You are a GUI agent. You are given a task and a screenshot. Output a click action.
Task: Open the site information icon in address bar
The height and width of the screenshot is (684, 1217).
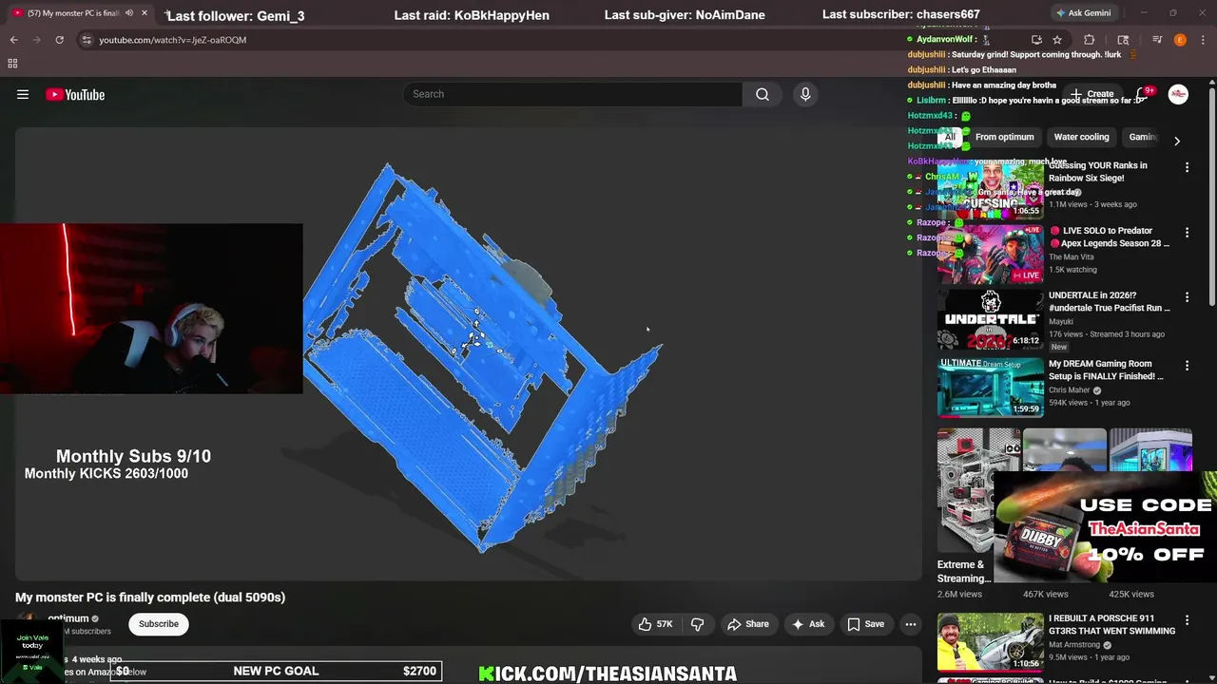click(x=87, y=40)
